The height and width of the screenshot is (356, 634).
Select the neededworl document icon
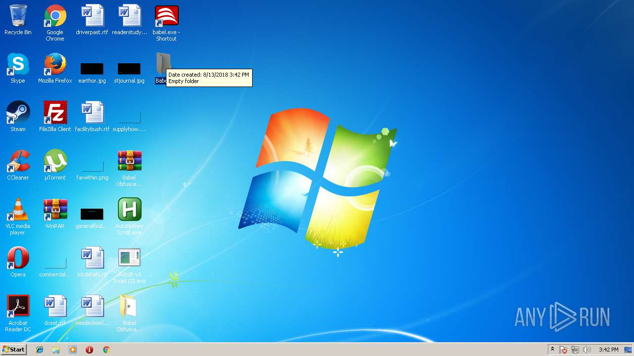point(92,307)
